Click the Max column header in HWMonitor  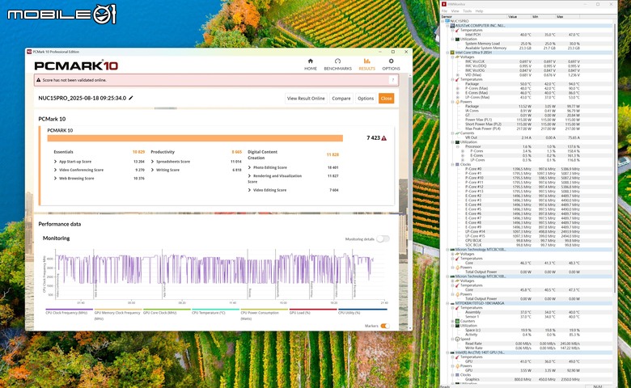(x=567, y=16)
